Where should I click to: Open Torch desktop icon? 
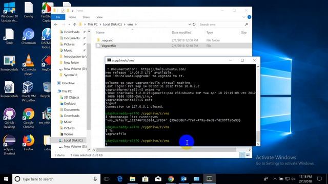pyautogui.click(x=9, y=36)
